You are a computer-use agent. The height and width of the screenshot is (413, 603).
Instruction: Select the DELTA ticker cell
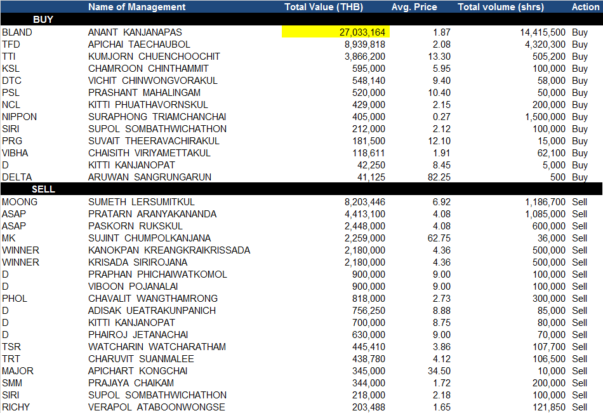[x=17, y=177]
